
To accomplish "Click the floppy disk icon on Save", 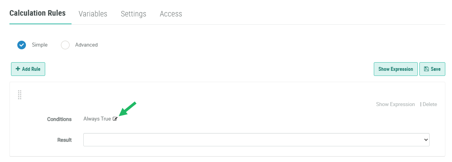I will 426,69.
